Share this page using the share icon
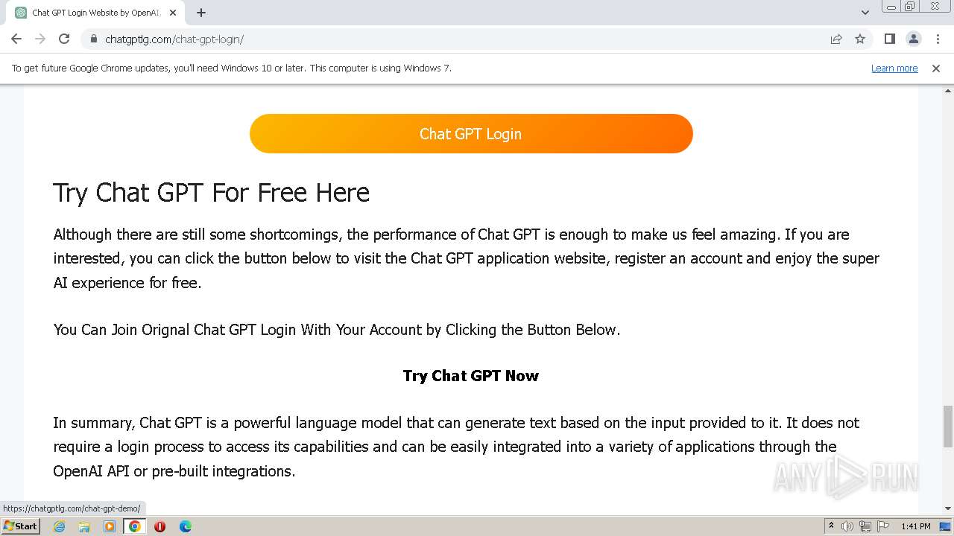This screenshot has width=954, height=536. tap(836, 39)
